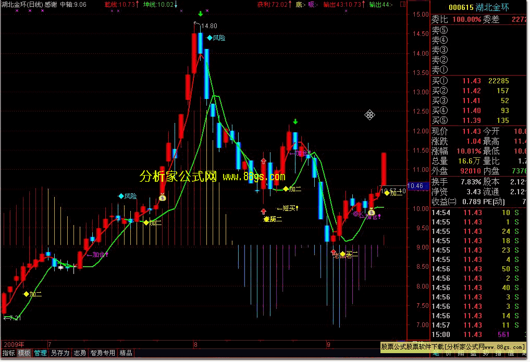Screen dimensions: 530x362
Task: Switch to the 笔 tab in the quote panel
Action: click(x=436, y=354)
